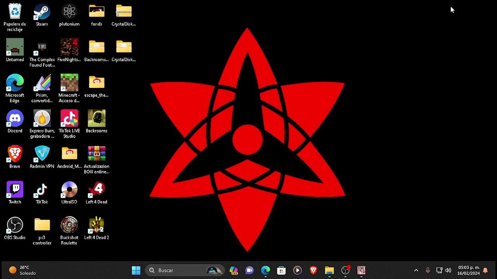Screen dimensions: 497x279
Task: Launch Brave browser desktop shortcut
Action: point(15,154)
